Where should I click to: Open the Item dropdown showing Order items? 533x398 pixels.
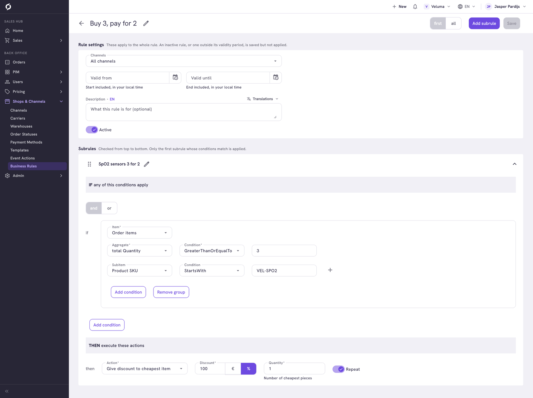140,233
